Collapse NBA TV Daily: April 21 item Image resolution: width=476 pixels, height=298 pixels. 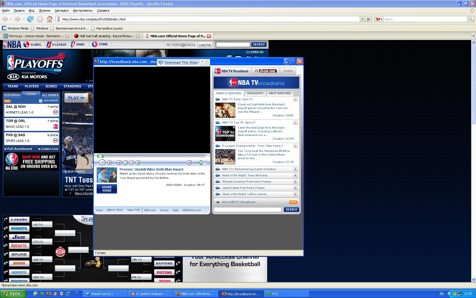295,99
